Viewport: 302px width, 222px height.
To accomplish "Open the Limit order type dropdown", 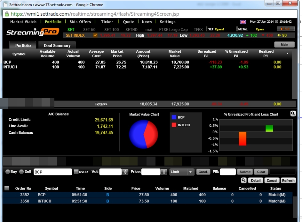I will point(181,172).
